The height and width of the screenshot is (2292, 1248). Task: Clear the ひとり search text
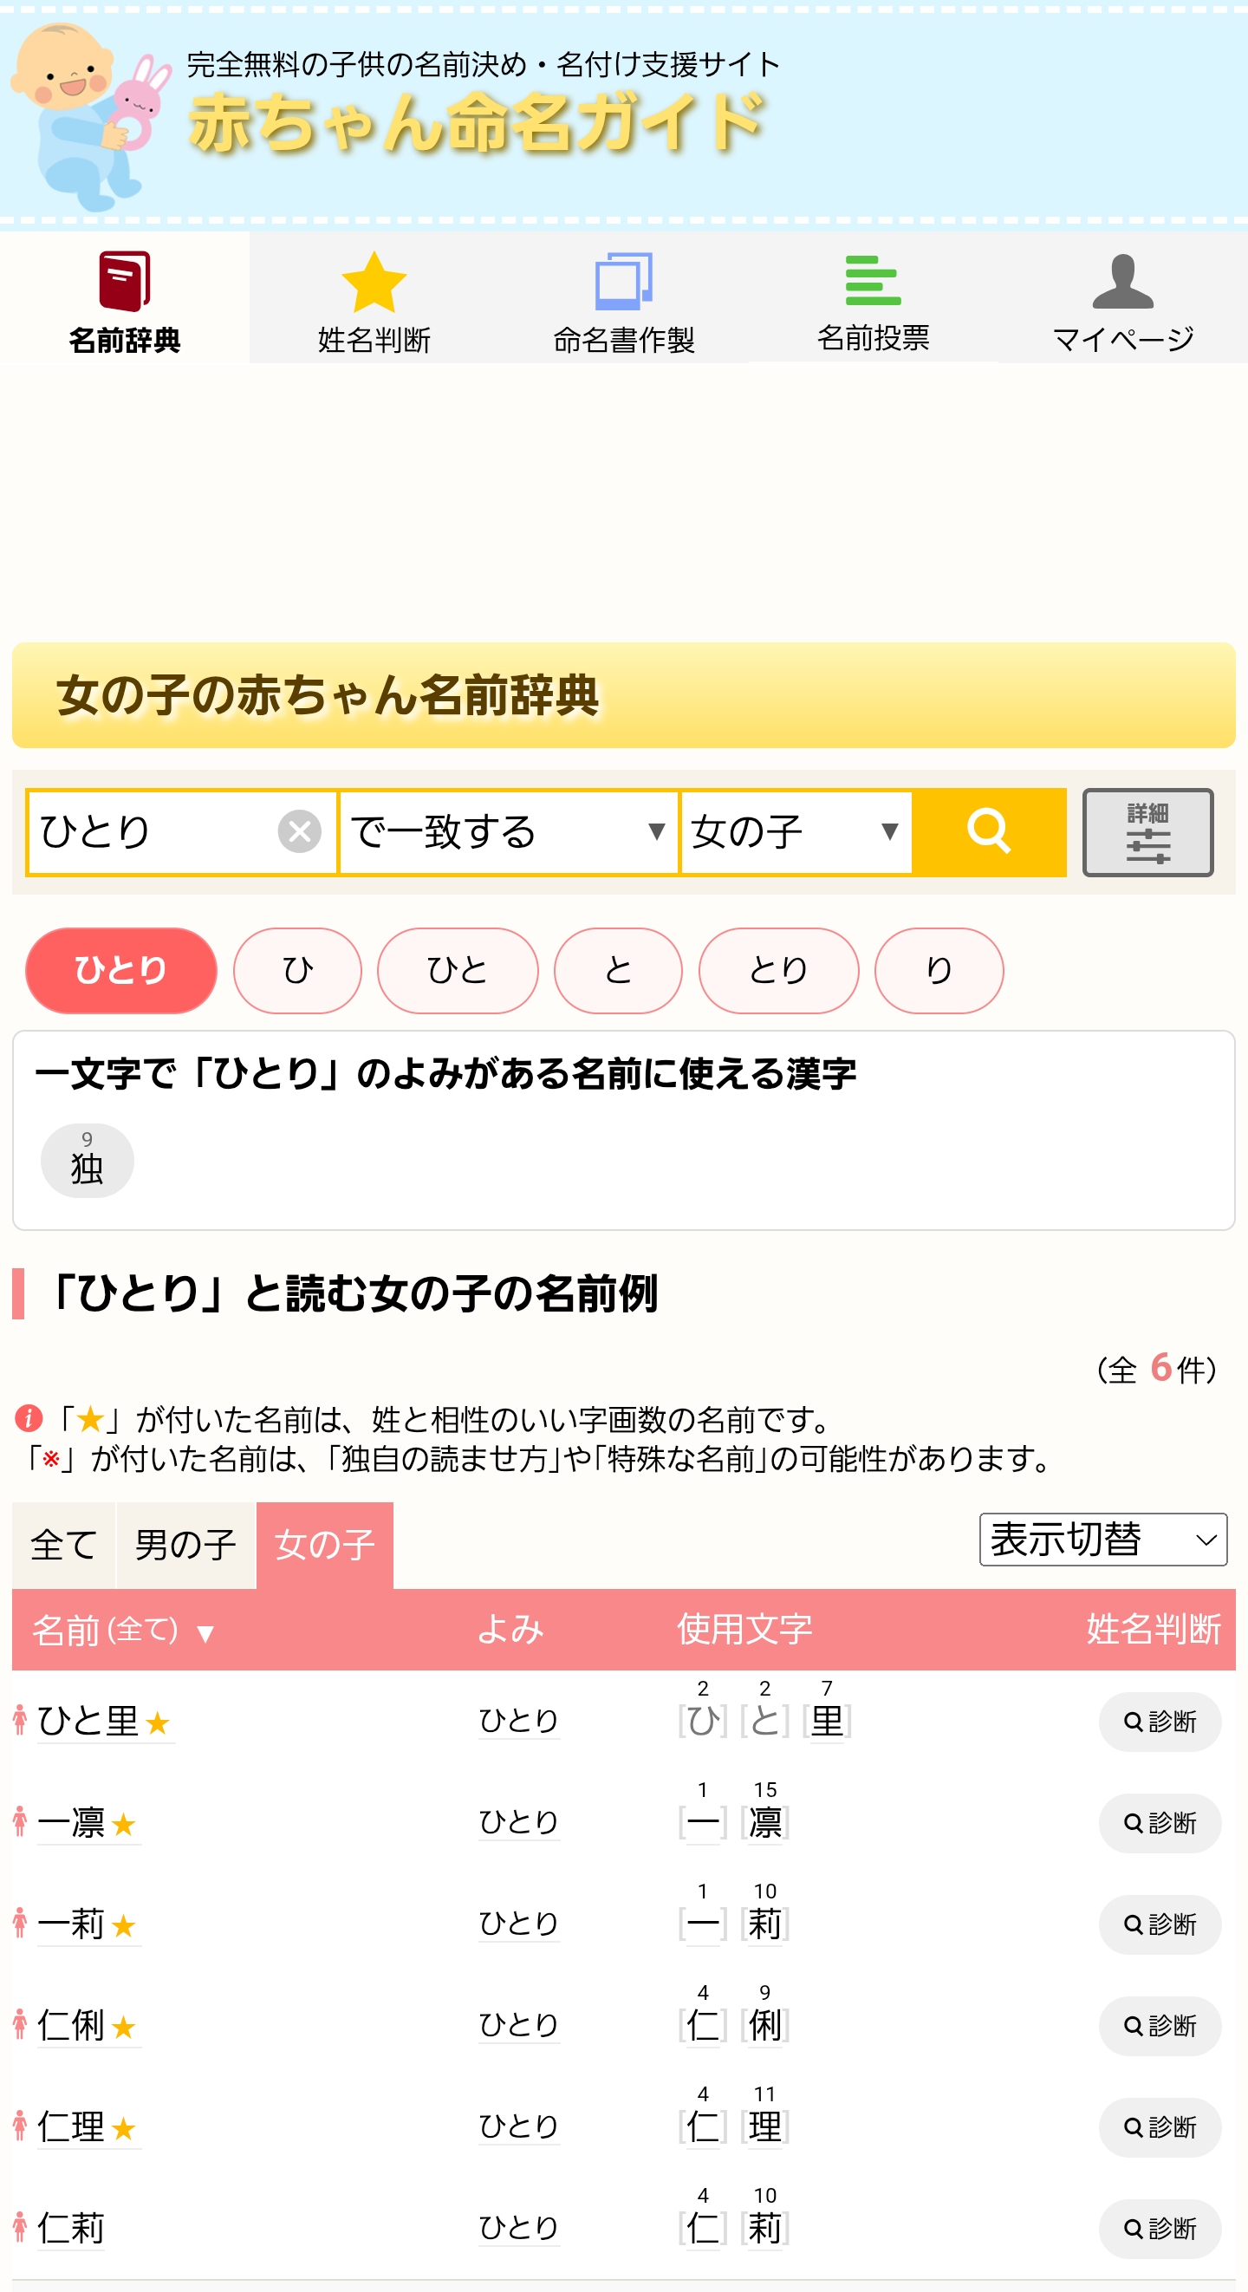pyautogui.click(x=299, y=832)
